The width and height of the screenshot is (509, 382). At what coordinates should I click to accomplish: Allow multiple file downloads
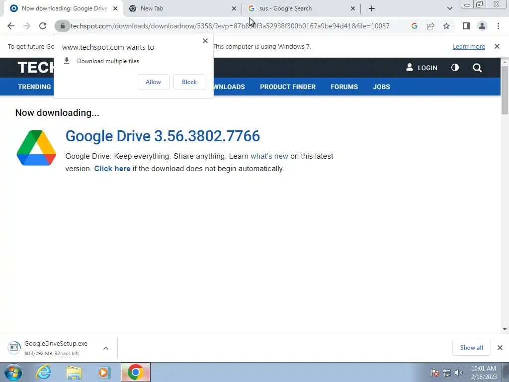153,82
